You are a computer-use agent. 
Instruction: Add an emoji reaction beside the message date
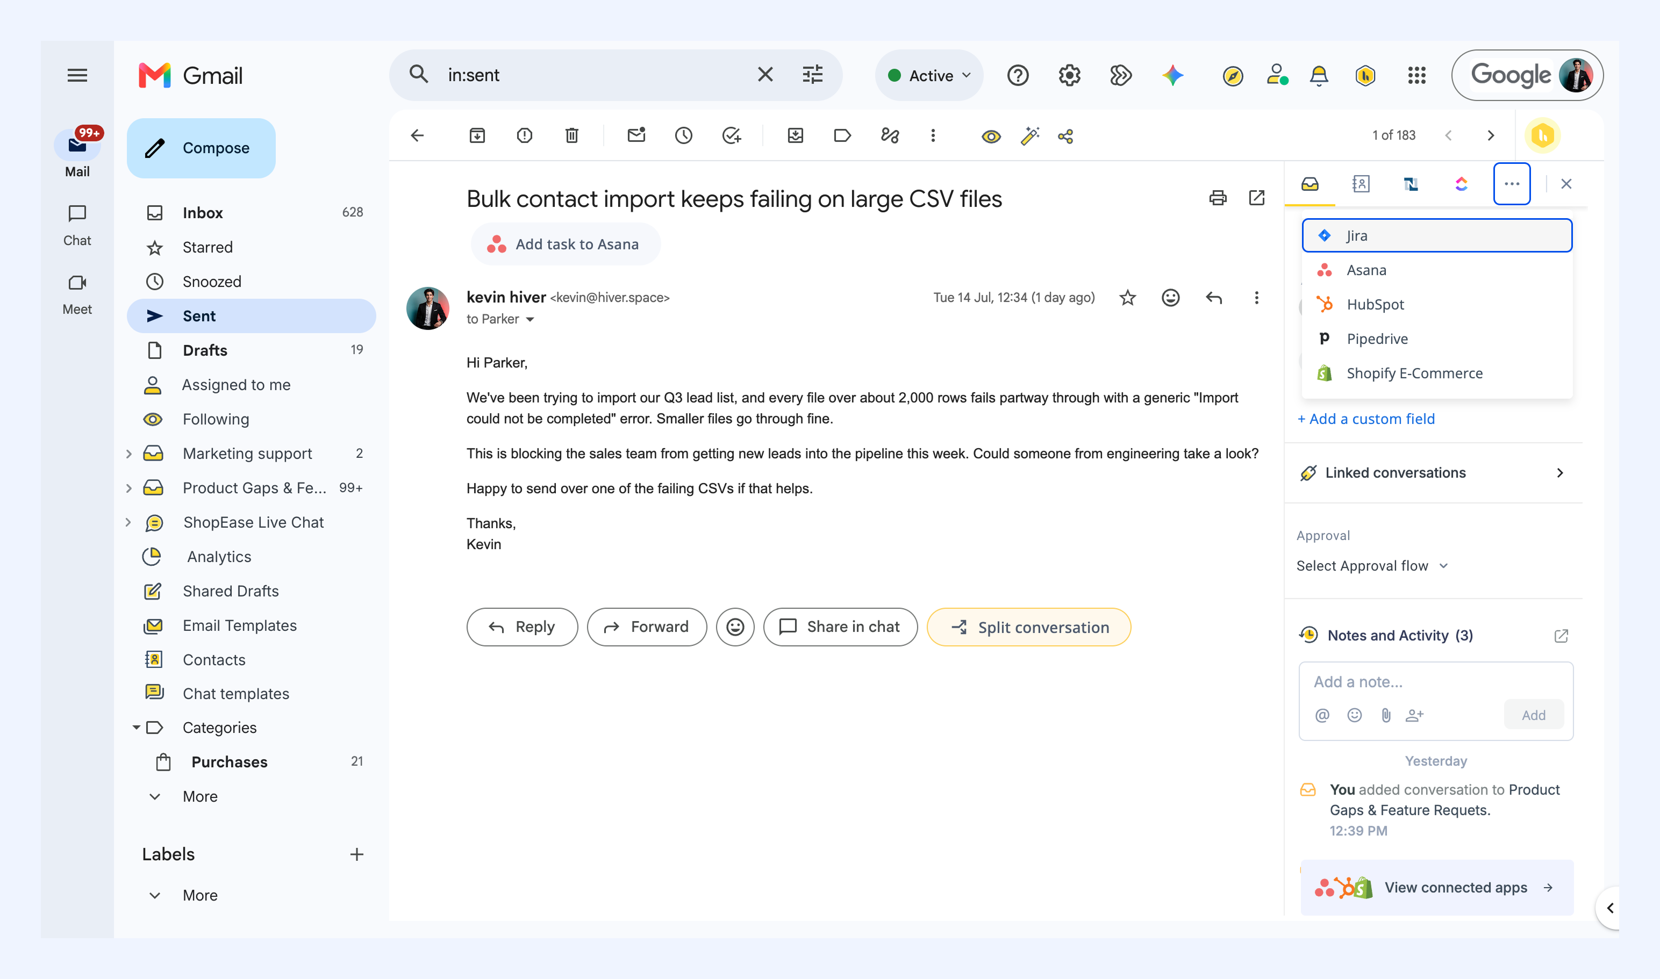pyautogui.click(x=1170, y=298)
